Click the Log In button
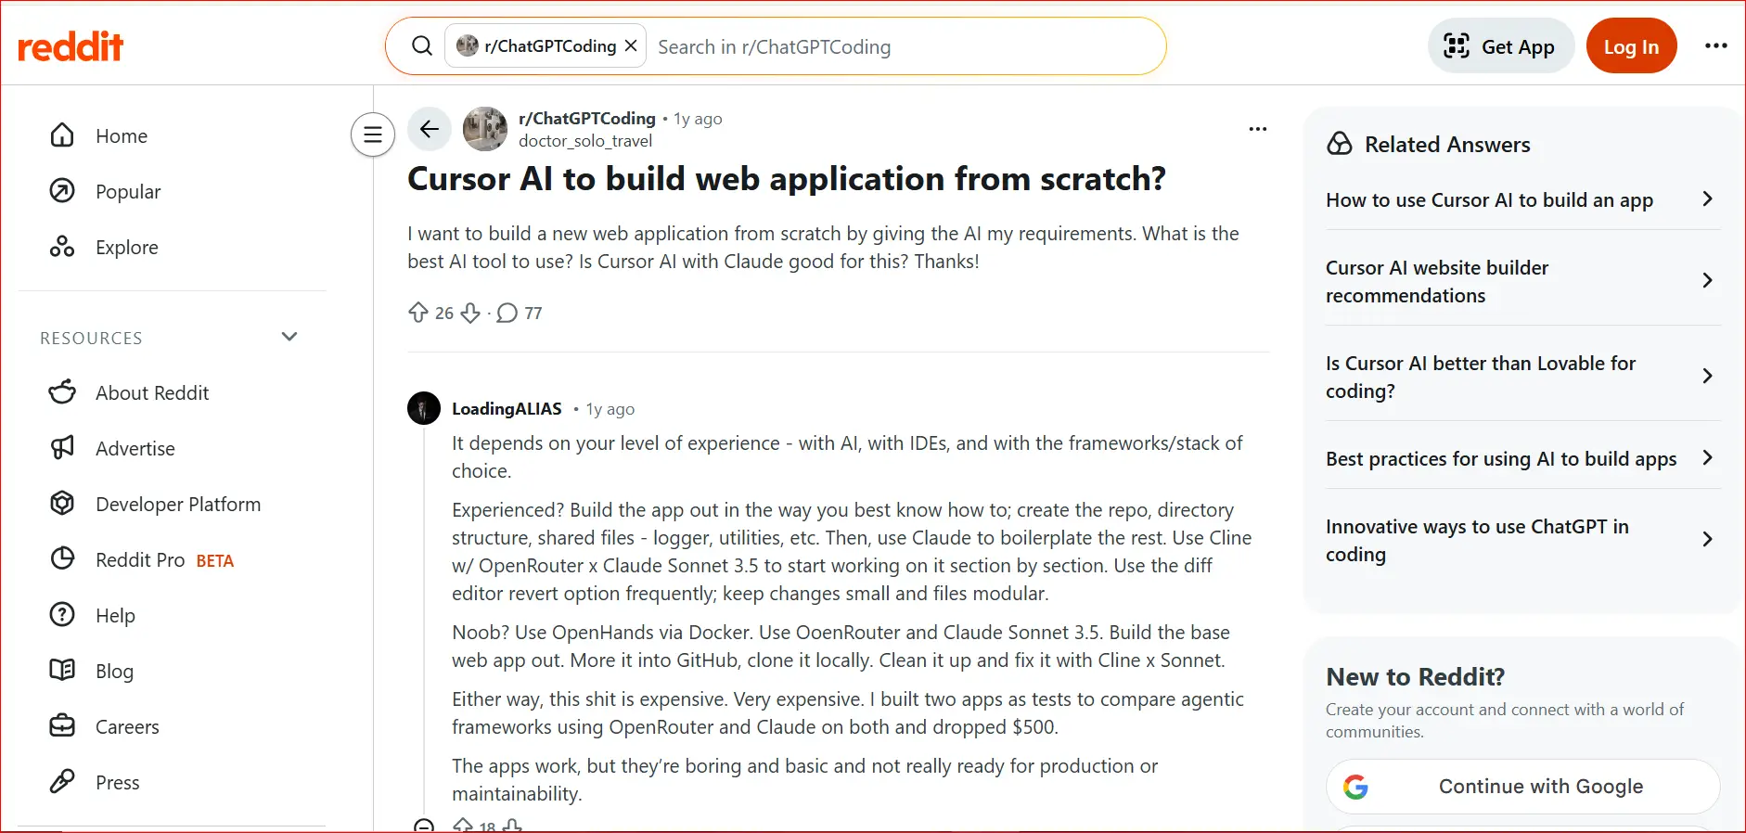This screenshot has height=833, width=1746. coord(1631,45)
